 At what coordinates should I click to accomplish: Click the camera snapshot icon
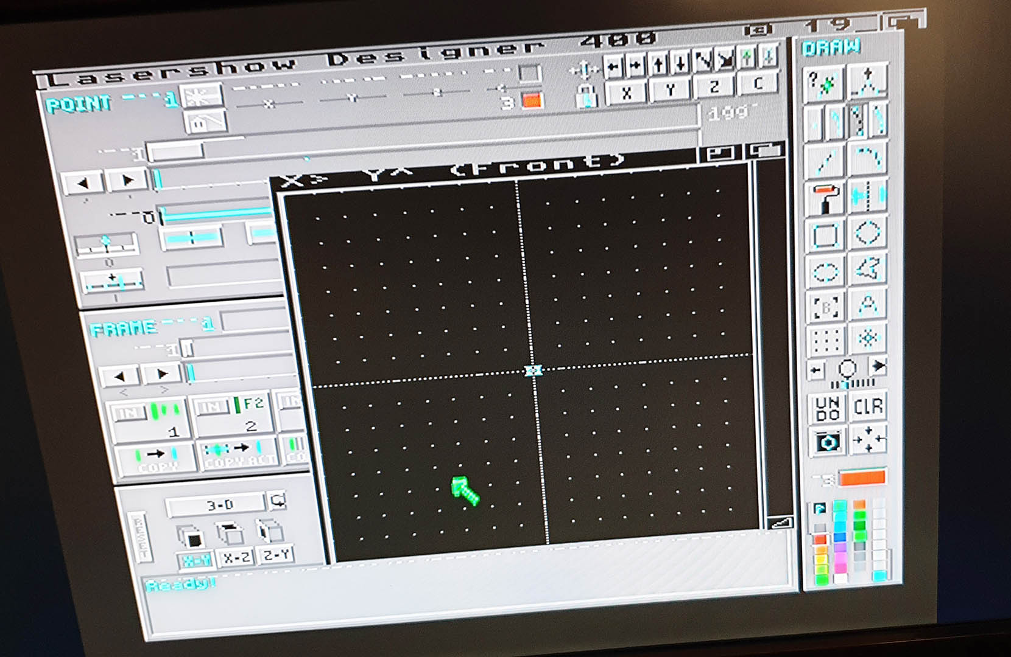828,442
